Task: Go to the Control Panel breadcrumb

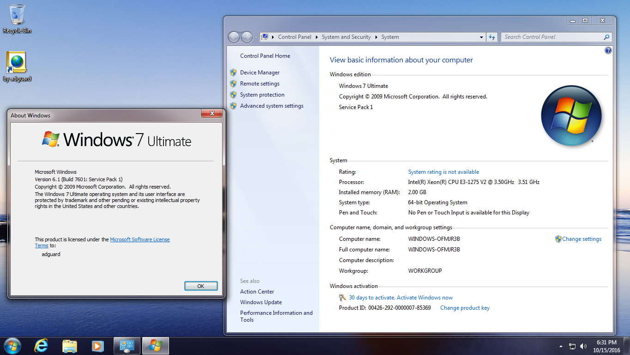Action: pos(295,37)
